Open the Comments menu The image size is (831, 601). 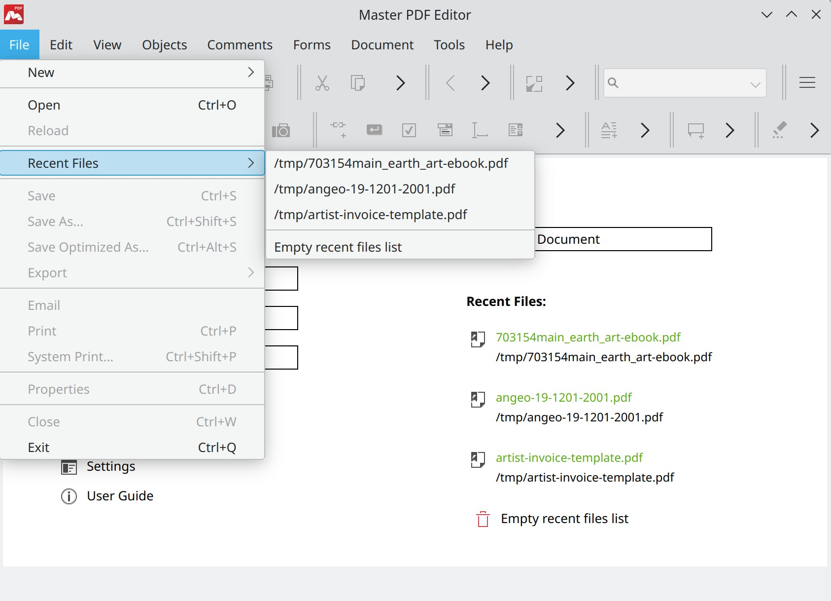[240, 45]
